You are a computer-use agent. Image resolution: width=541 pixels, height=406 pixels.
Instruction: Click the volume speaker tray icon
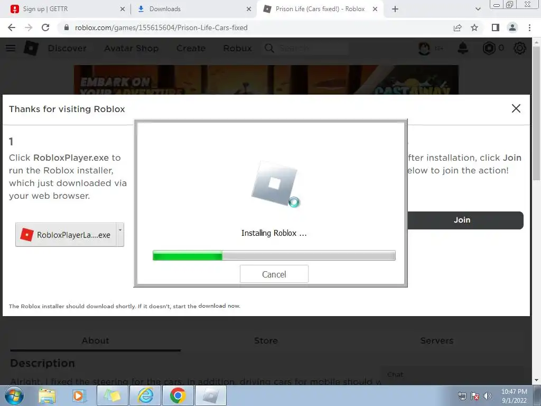pyautogui.click(x=488, y=396)
